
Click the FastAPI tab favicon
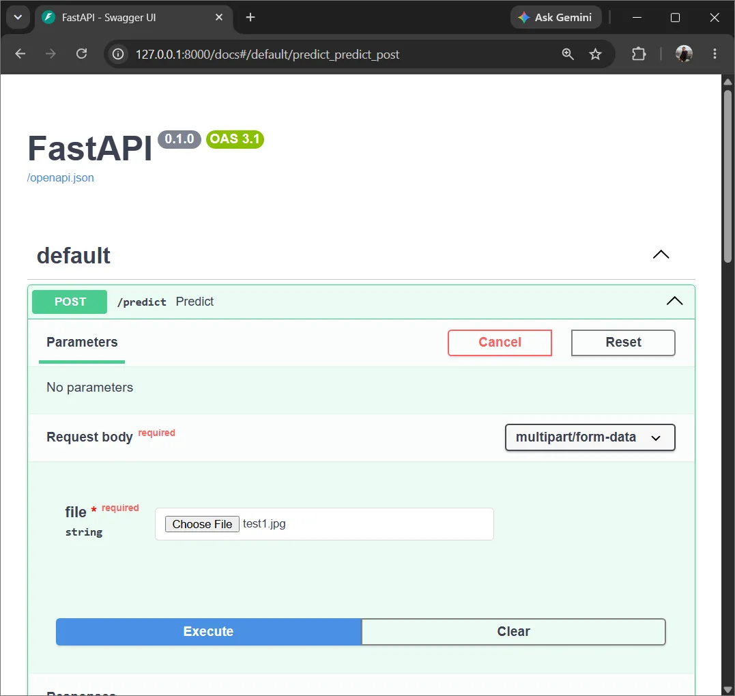(x=48, y=17)
